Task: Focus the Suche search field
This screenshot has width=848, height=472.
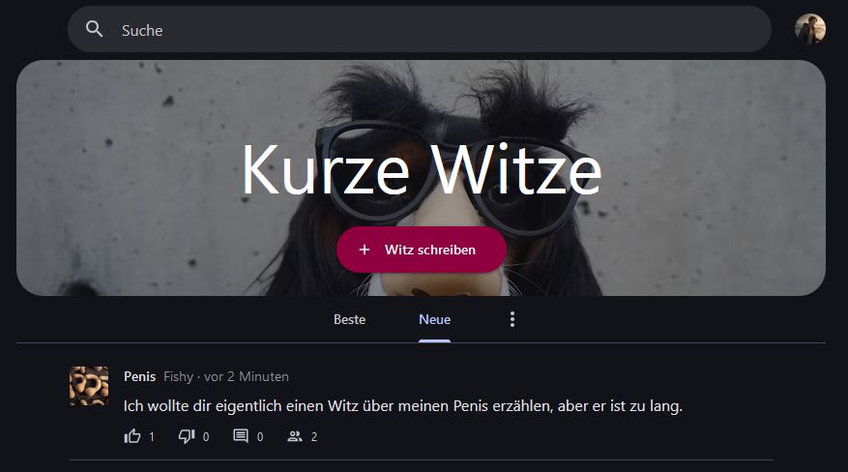Action: 419,29
